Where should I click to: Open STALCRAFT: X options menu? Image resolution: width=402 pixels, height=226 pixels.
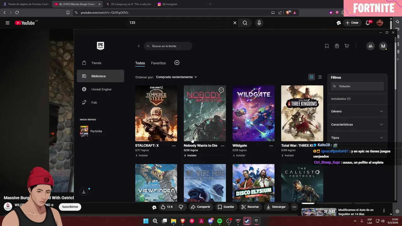coord(174,146)
